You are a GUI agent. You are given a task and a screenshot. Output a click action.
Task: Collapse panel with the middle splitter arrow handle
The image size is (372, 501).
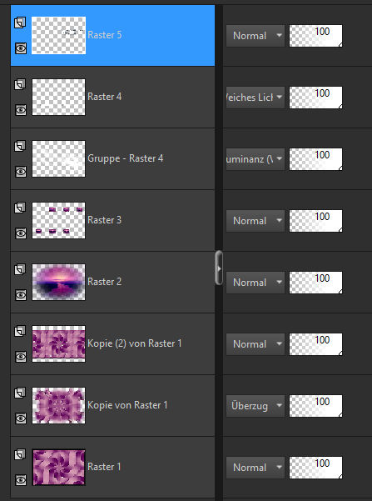pos(219,268)
